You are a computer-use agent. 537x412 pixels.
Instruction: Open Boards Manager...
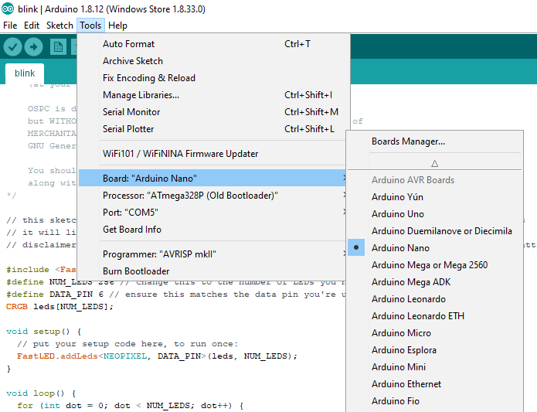tap(435, 141)
